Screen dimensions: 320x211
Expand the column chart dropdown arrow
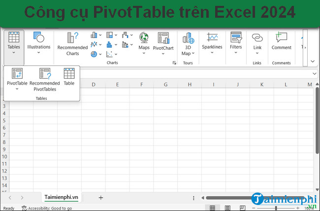tap(100, 35)
